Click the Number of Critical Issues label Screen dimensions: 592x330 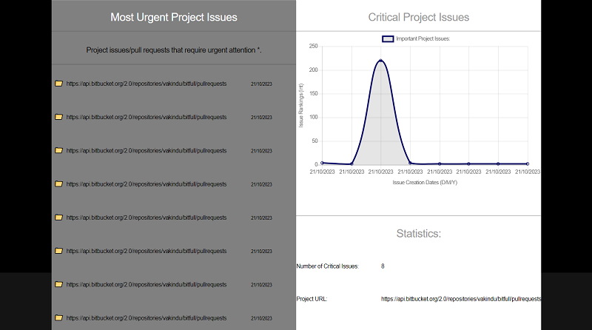(327, 266)
